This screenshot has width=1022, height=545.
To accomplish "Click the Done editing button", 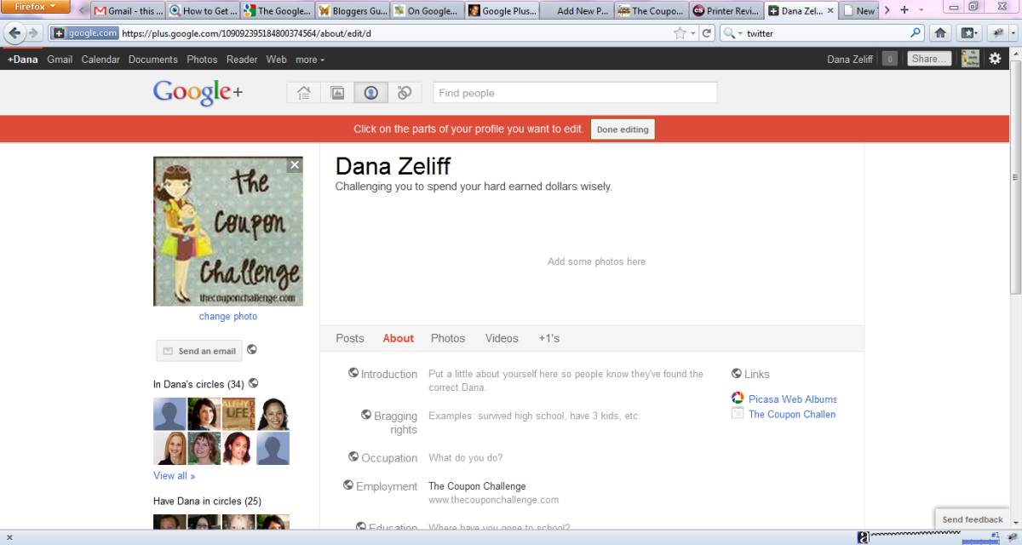I will point(623,129).
